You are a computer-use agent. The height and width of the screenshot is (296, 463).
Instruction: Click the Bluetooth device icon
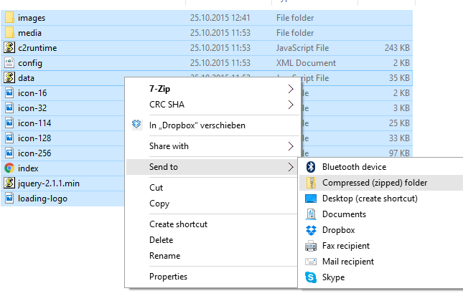pos(311,167)
